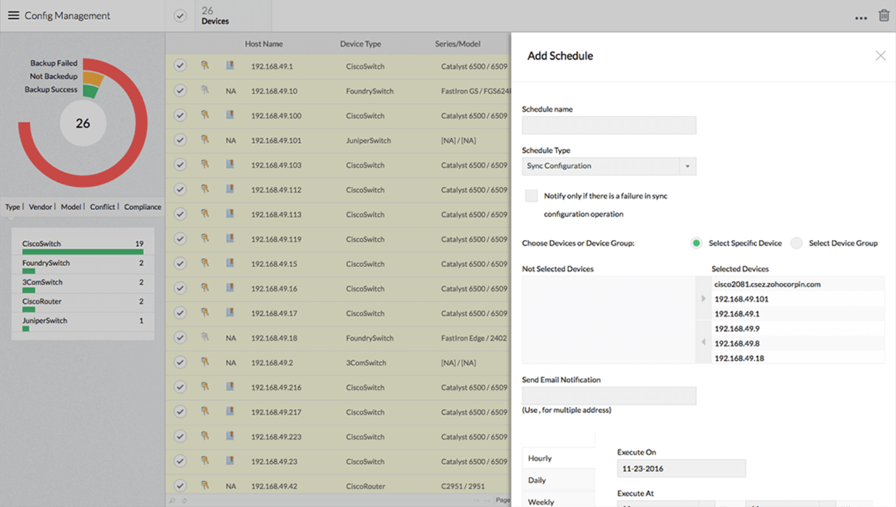Click the Schedule name input field
Image resolution: width=896 pixels, height=507 pixels.
(609, 125)
